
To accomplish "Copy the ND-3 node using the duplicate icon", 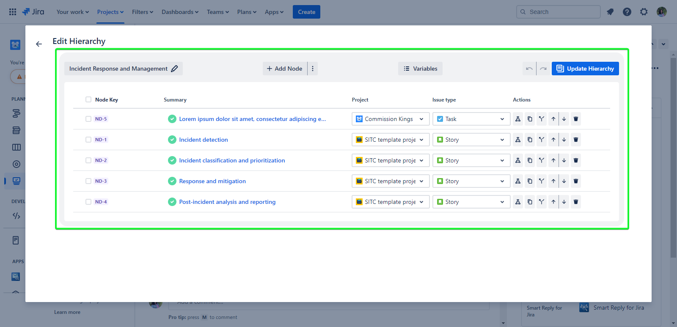I will pyautogui.click(x=530, y=181).
